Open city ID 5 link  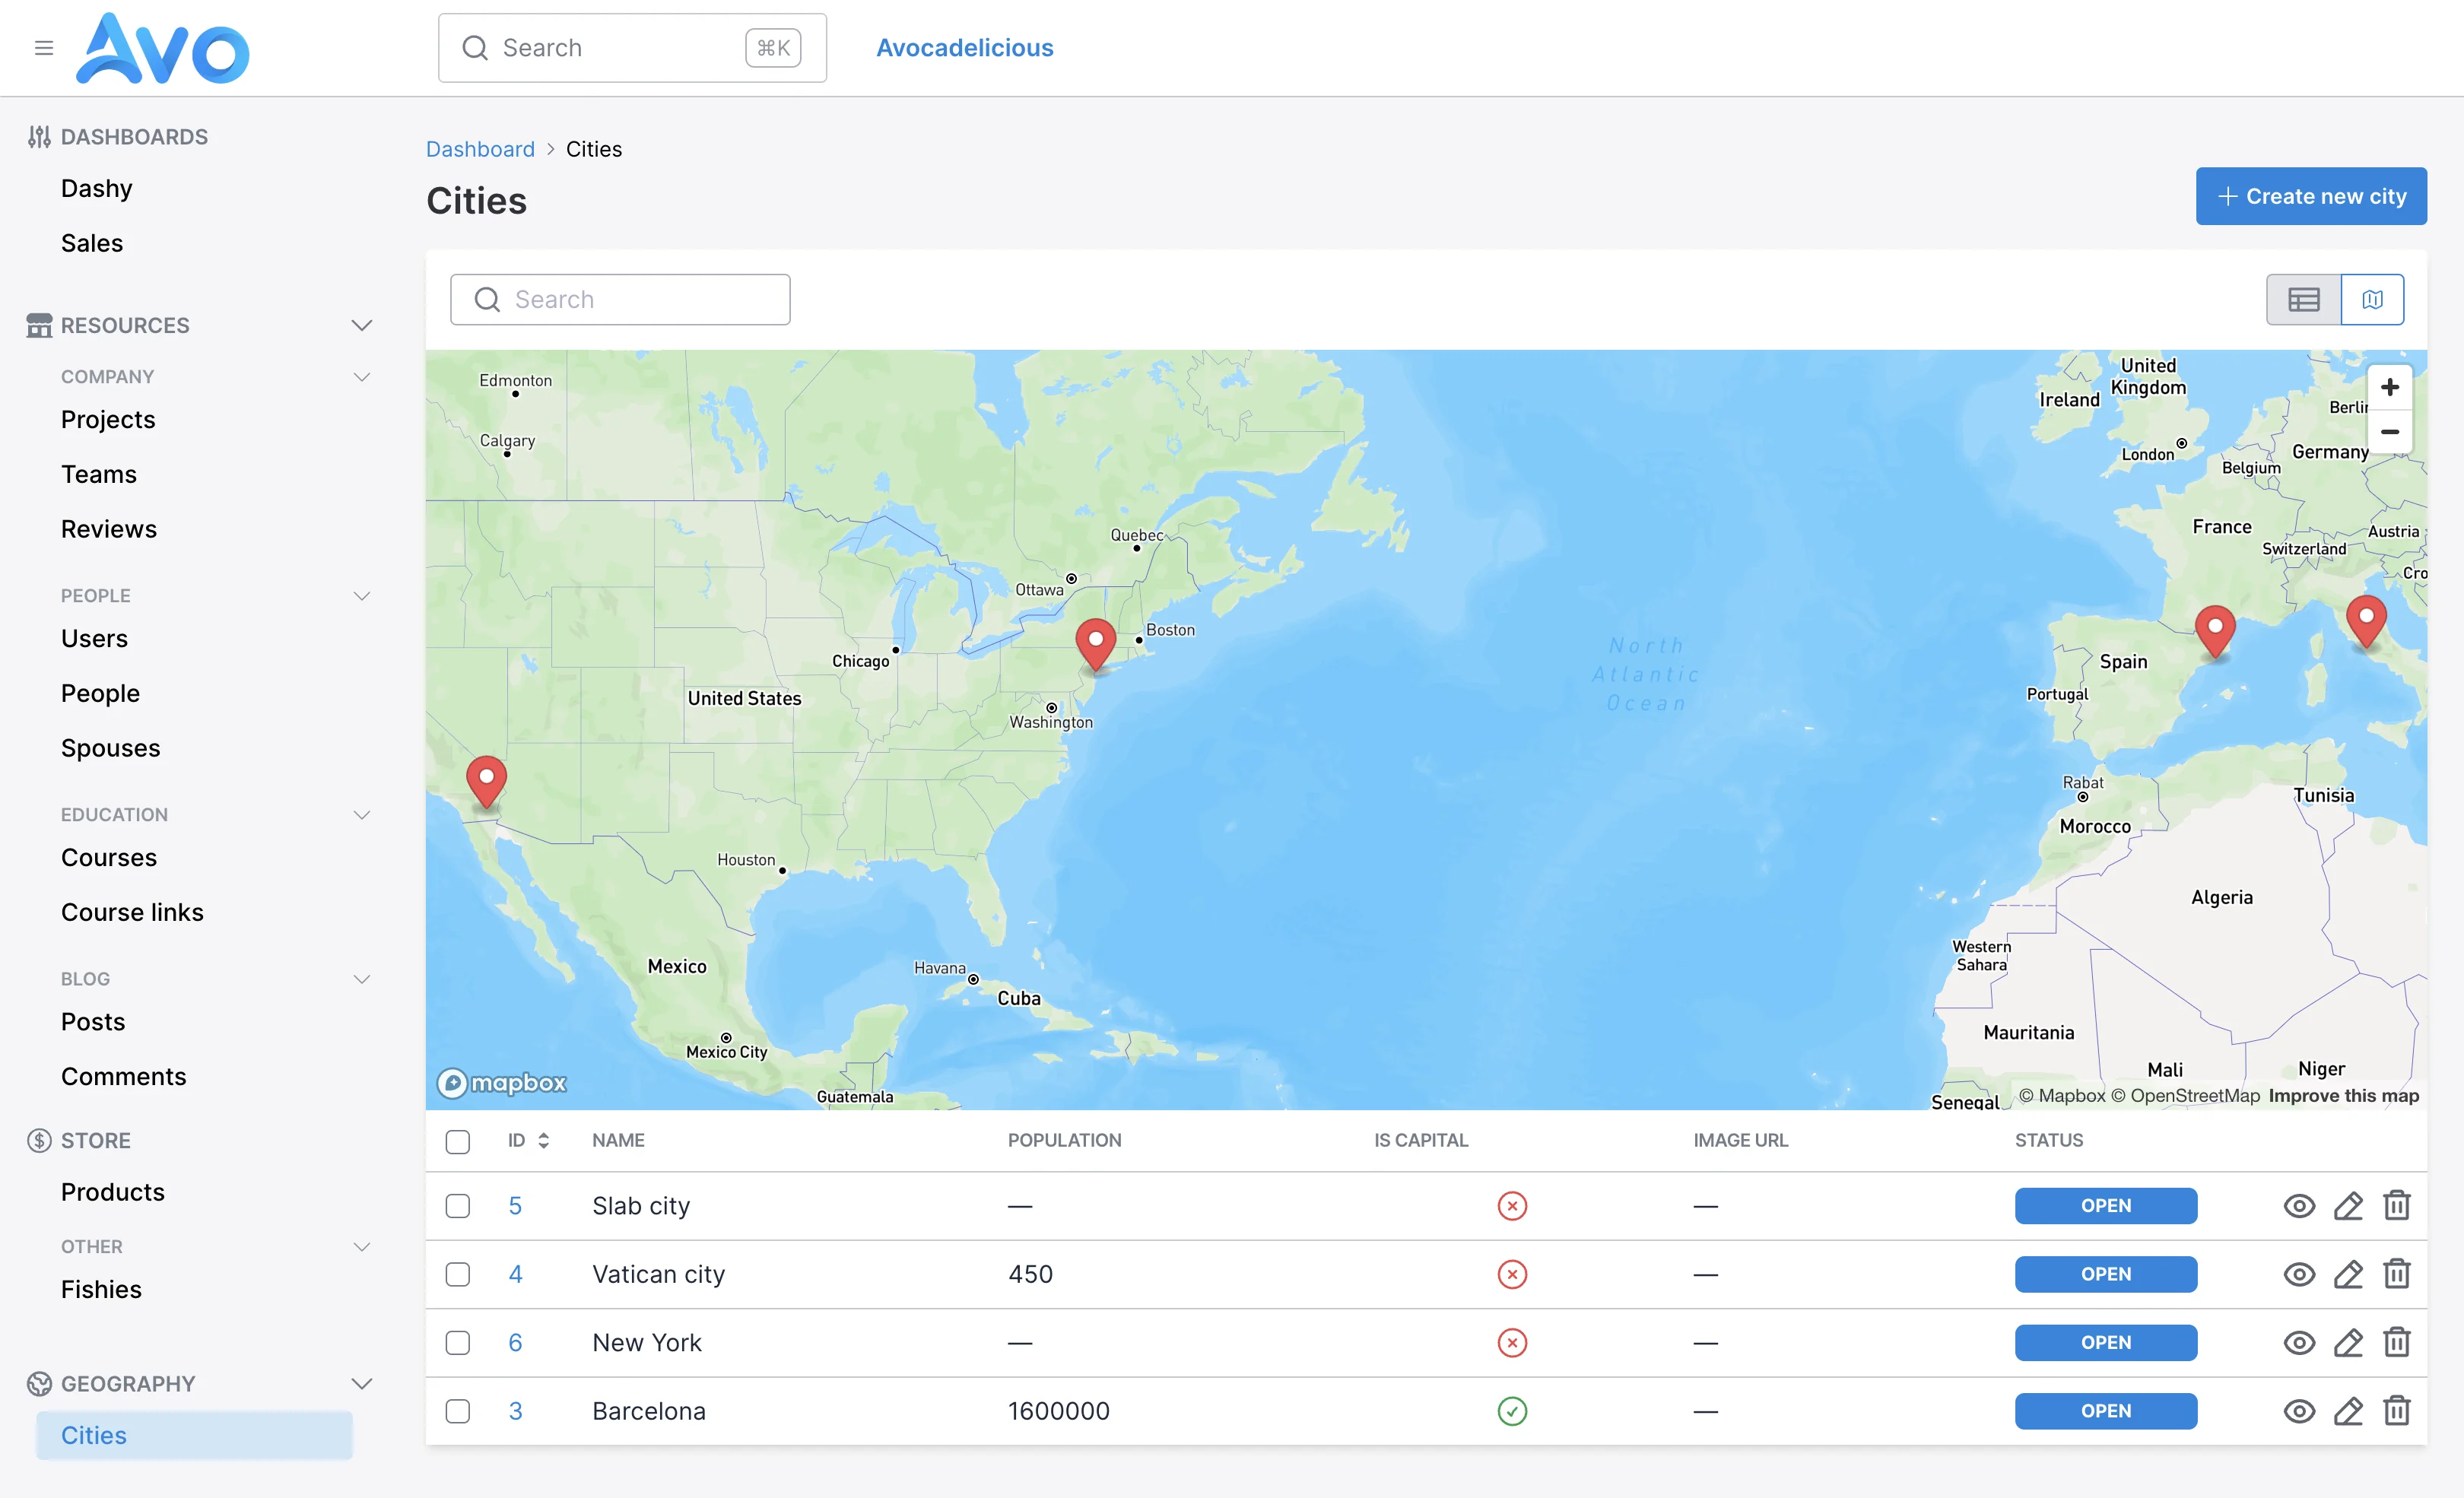pos(515,1206)
